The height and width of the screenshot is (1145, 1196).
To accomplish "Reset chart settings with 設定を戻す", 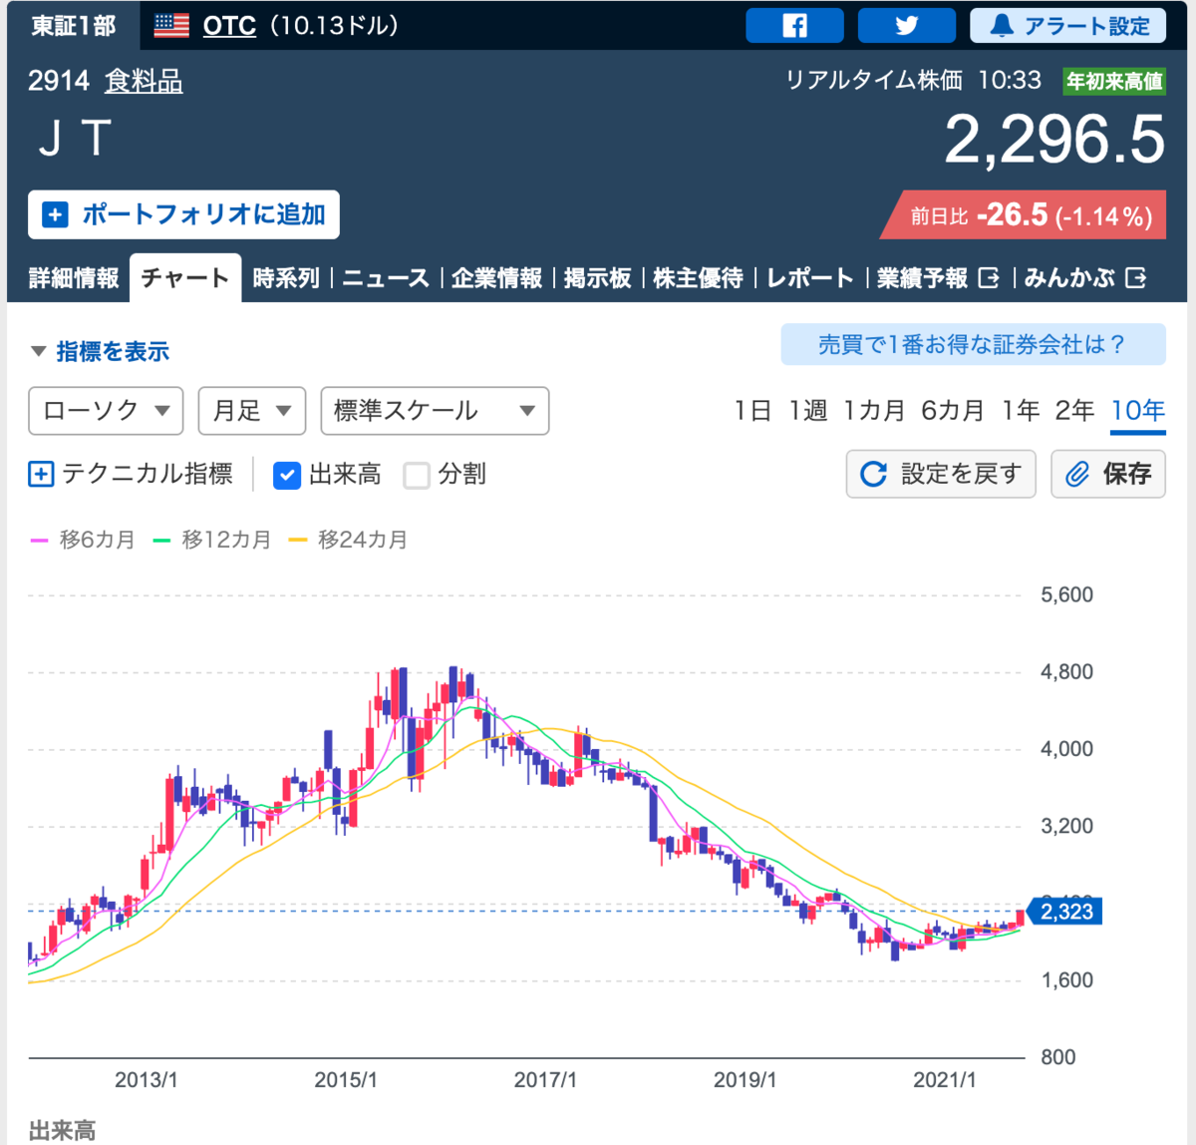I will click(941, 474).
